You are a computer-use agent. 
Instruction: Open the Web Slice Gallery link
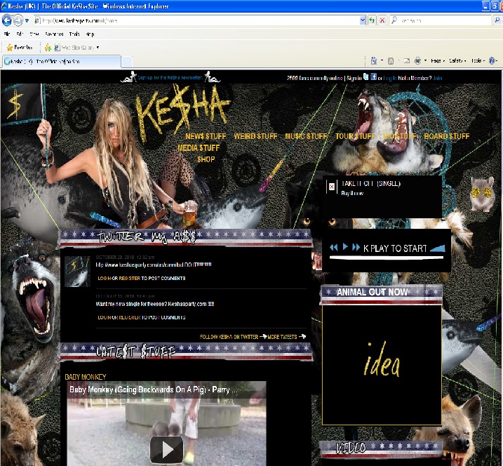point(75,48)
